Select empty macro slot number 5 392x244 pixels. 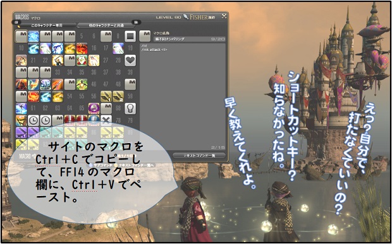(x=82, y=37)
